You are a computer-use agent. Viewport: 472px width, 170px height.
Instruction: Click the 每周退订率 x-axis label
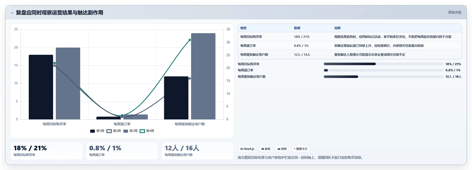tap(122, 124)
